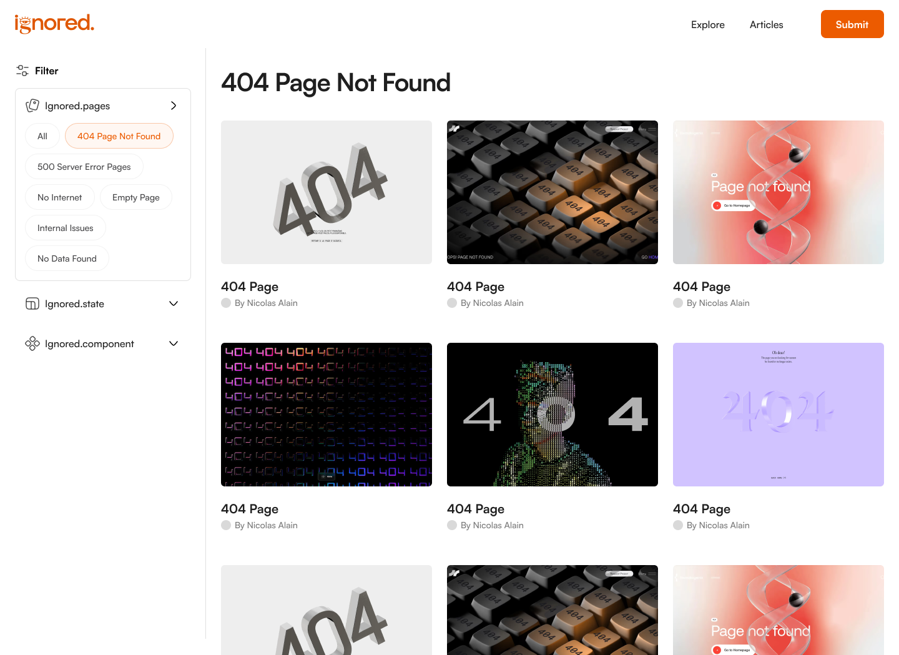The image size is (899, 655).
Task: Open the neon 404 grid thumbnail
Action: pos(327,415)
